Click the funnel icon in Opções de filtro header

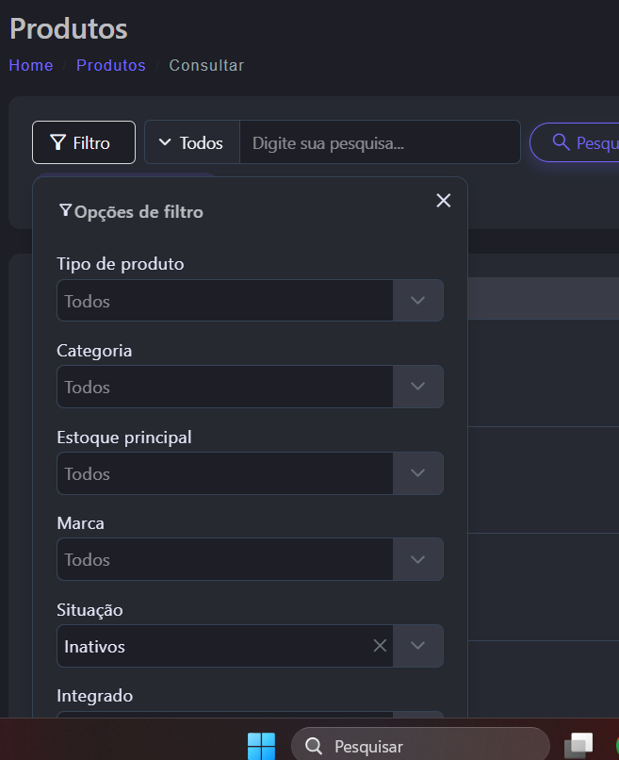(x=65, y=211)
